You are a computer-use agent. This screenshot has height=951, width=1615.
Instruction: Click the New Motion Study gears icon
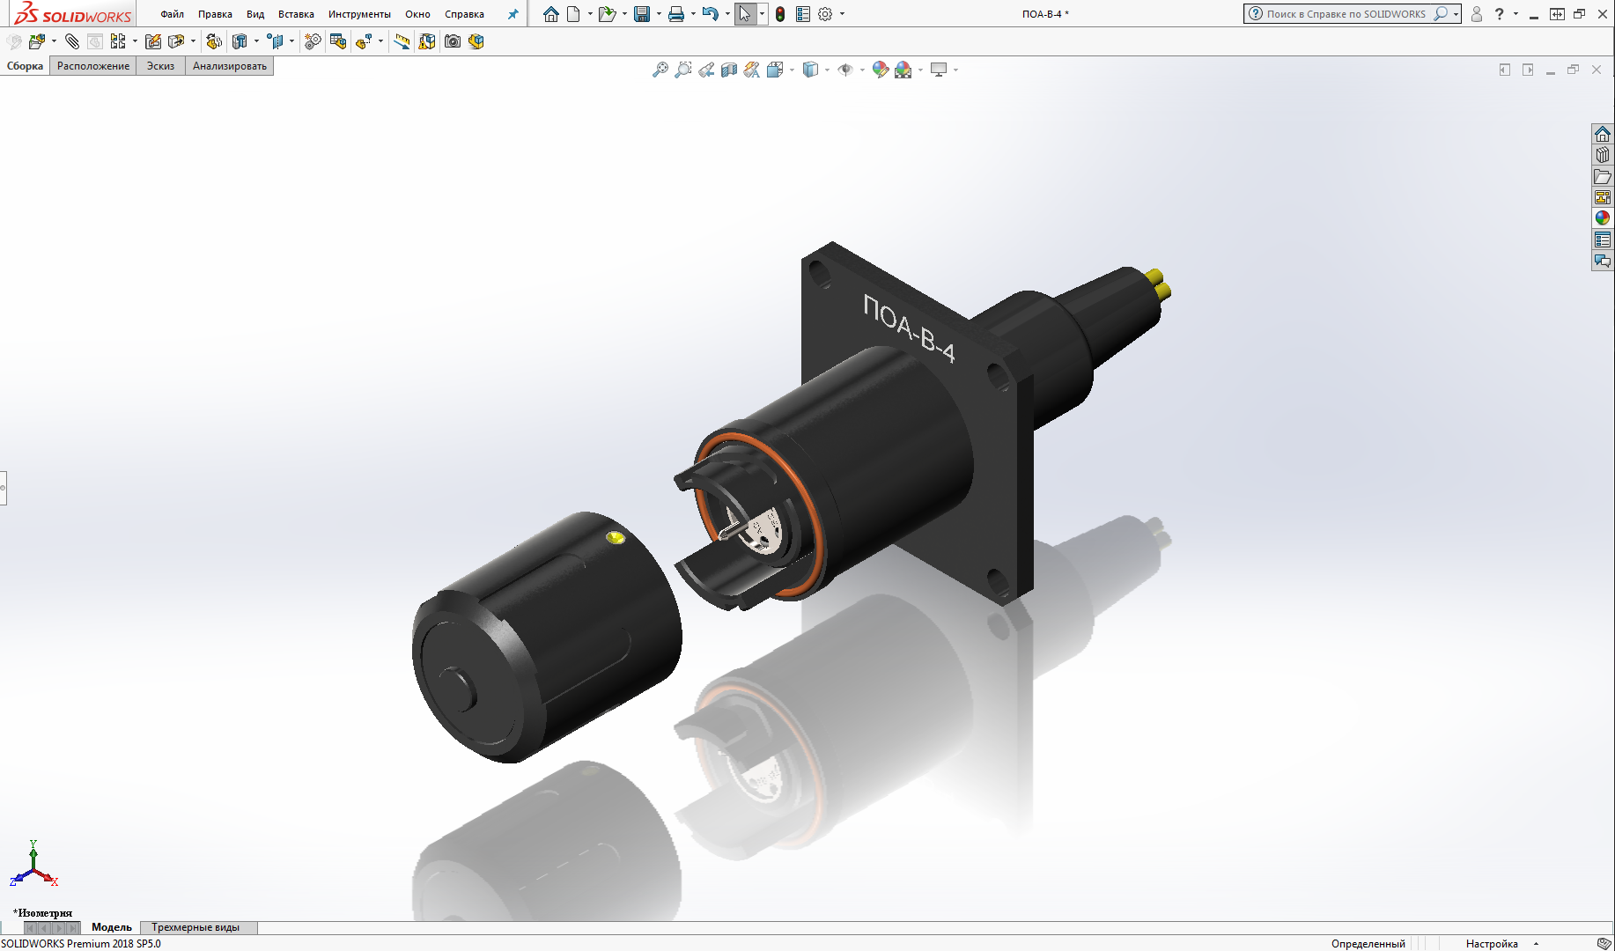[x=313, y=41]
